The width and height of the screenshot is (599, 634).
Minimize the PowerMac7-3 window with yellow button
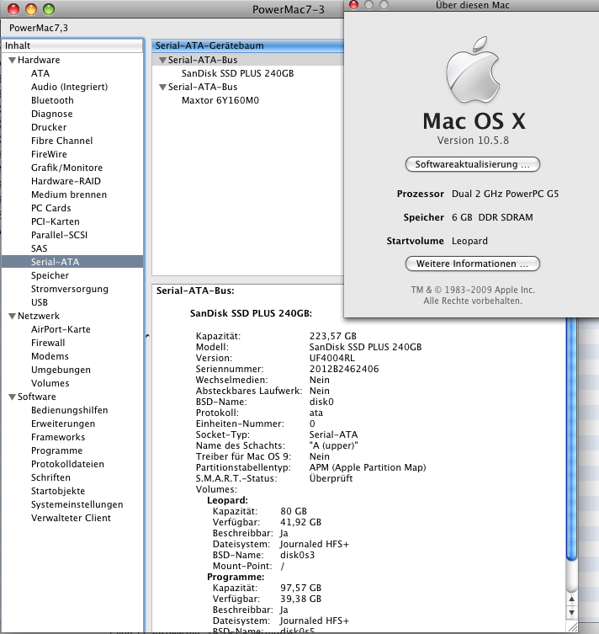[x=31, y=9]
